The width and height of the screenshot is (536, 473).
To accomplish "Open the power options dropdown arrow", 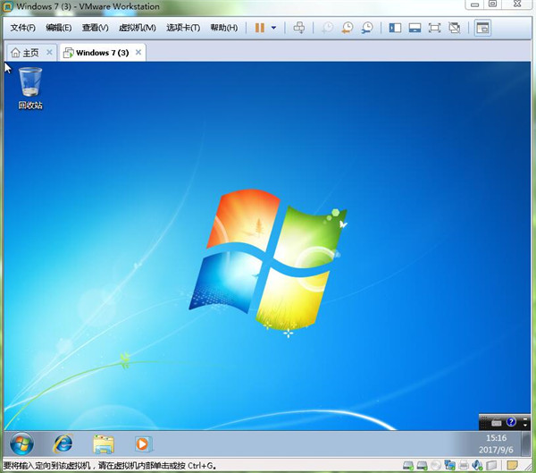I will [x=274, y=28].
